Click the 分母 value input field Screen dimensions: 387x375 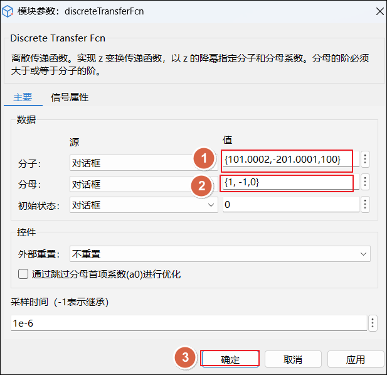tap(289, 182)
